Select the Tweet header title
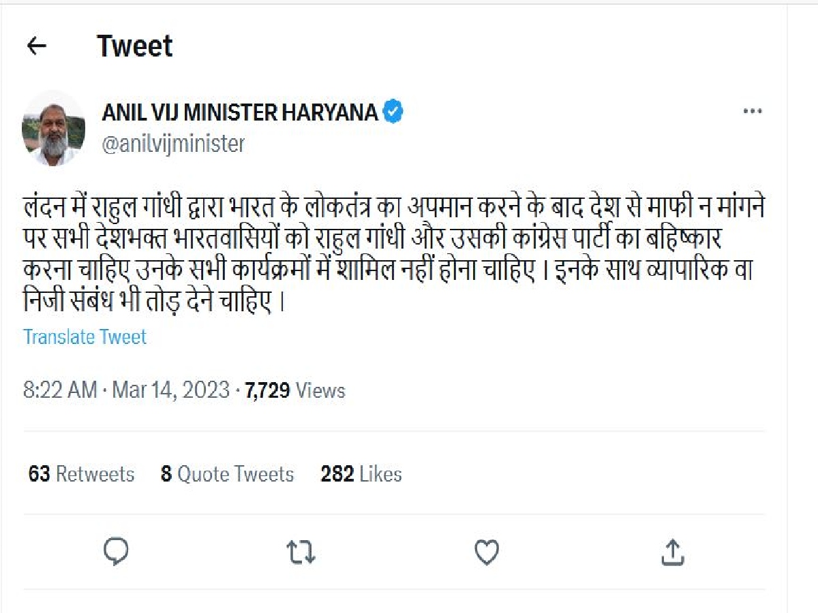 136,46
